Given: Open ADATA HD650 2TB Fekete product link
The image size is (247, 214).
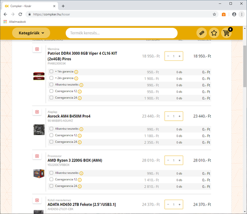Looking at the screenshot, I should click(x=82, y=205).
